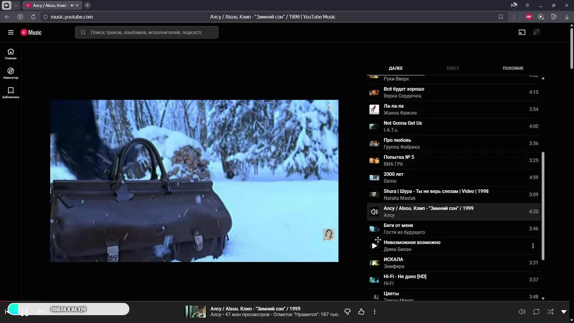Click Верка Сердючка thumbnail in queue
This screenshot has width=574, height=323.
(x=374, y=92)
